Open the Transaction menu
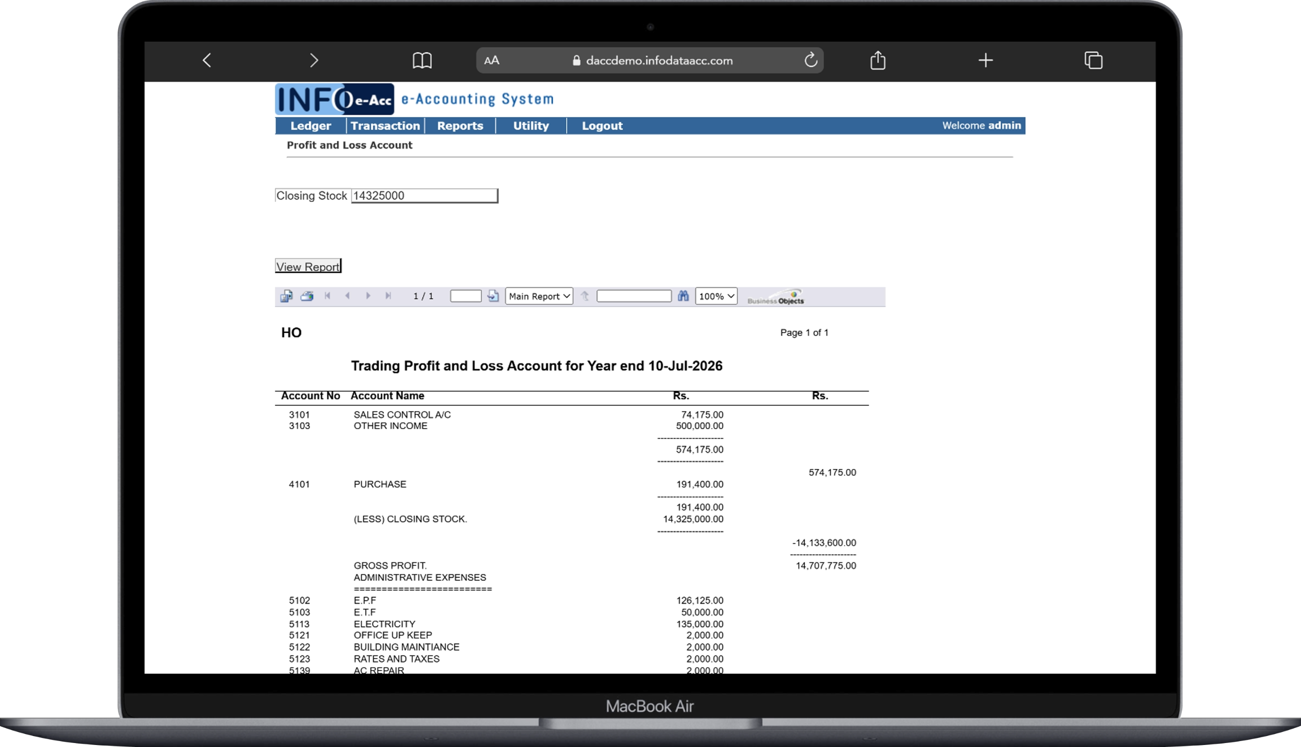The height and width of the screenshot is (747, 1301). pos(386,126)
